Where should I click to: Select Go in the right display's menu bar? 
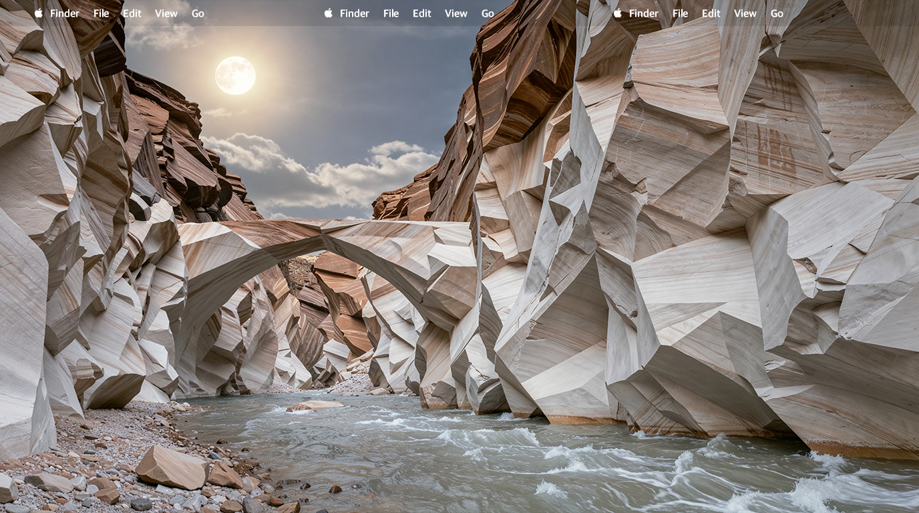(x=777, y=13)
